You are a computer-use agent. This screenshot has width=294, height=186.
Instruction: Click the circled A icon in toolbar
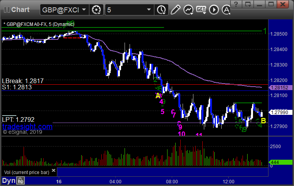click(x=226, y=10)
